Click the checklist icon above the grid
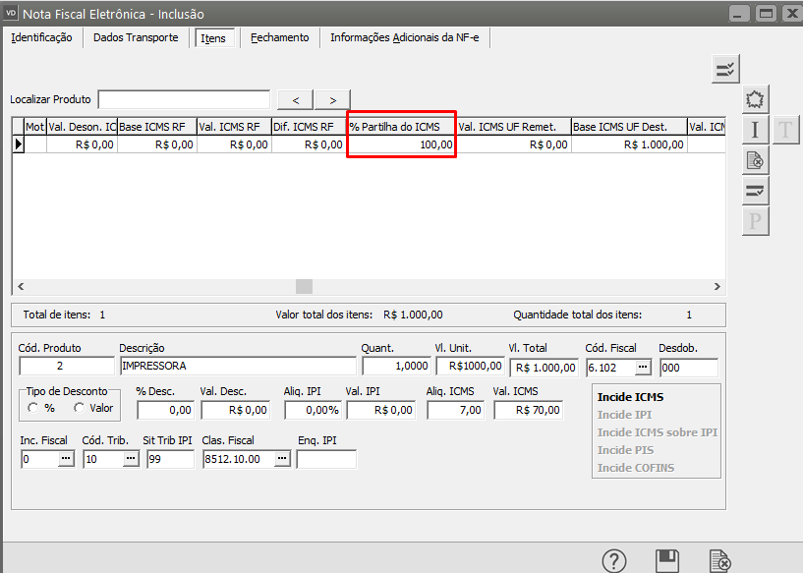This screenshot has height=573, width=803. (725, 69)
